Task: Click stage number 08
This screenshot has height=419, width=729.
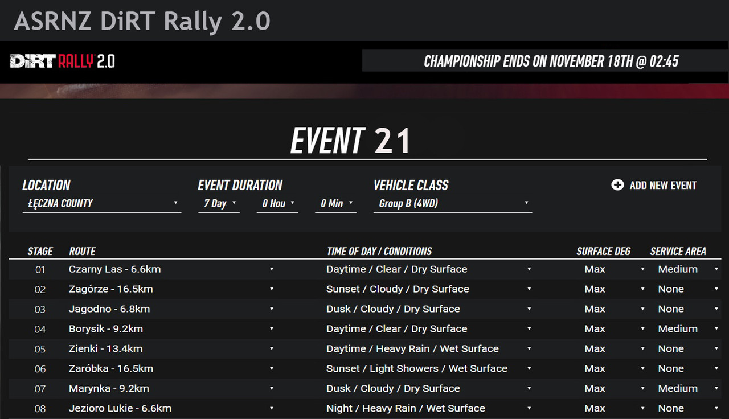Action: tap(40, 409)
